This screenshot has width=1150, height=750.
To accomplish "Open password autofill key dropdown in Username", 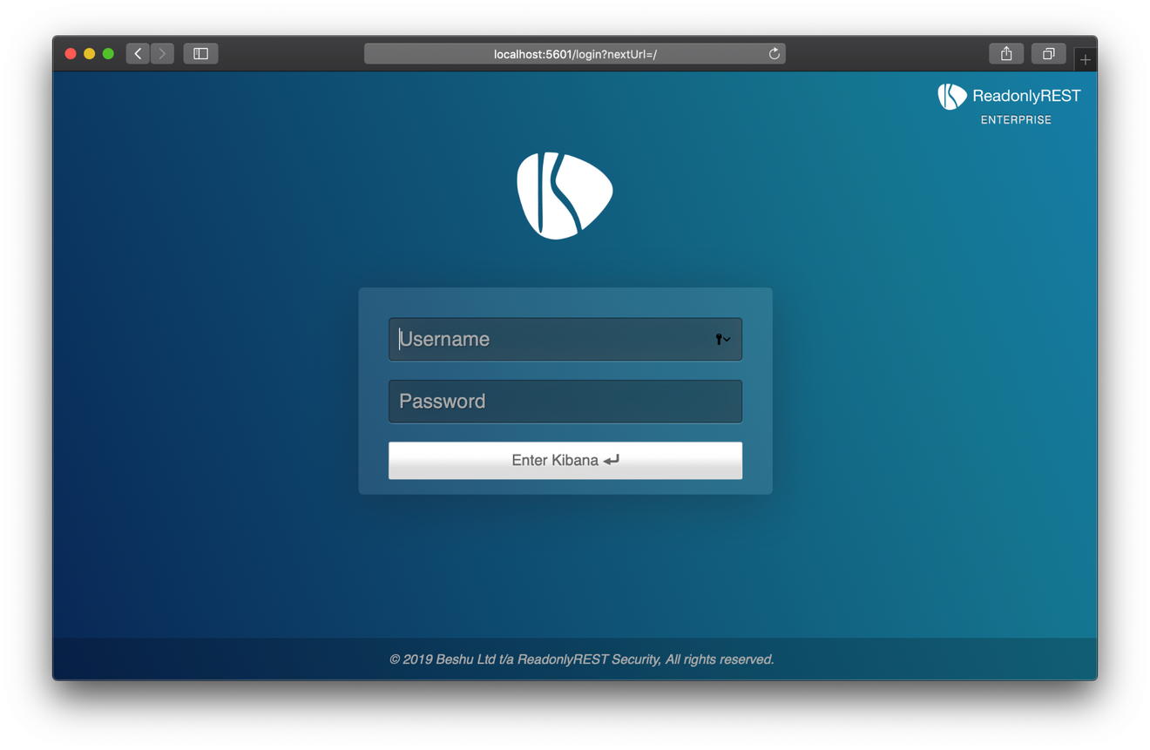I will click(722, 340).
